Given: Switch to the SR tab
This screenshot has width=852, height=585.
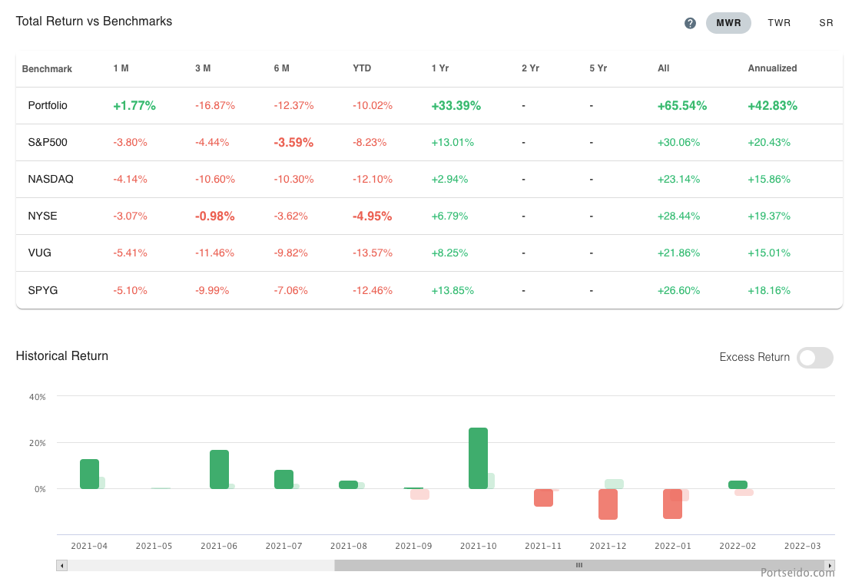Looking at the screenshot, I should click(826, 23).
